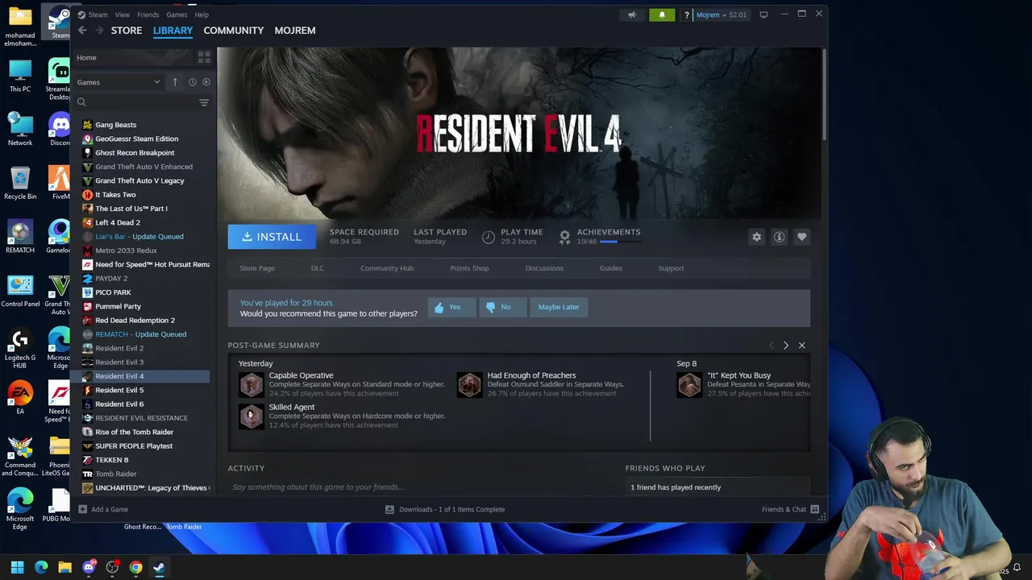Open Microsoft Edge from taskbar

41,567
